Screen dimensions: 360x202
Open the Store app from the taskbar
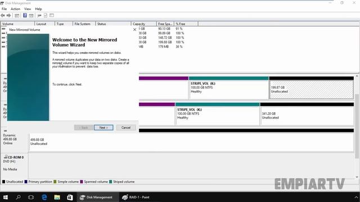point(70,197)
